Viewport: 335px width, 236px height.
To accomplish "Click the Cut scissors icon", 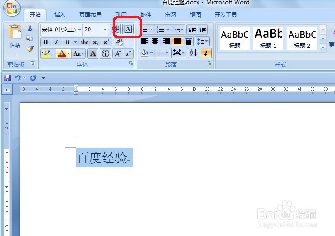I will [30, 28].
